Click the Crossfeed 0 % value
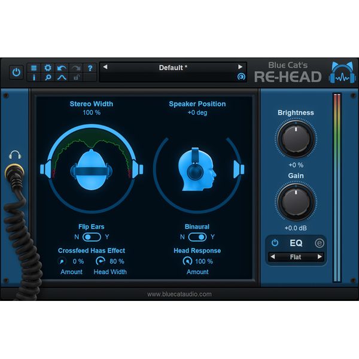359x359 pixels. [x=78, y=261]
